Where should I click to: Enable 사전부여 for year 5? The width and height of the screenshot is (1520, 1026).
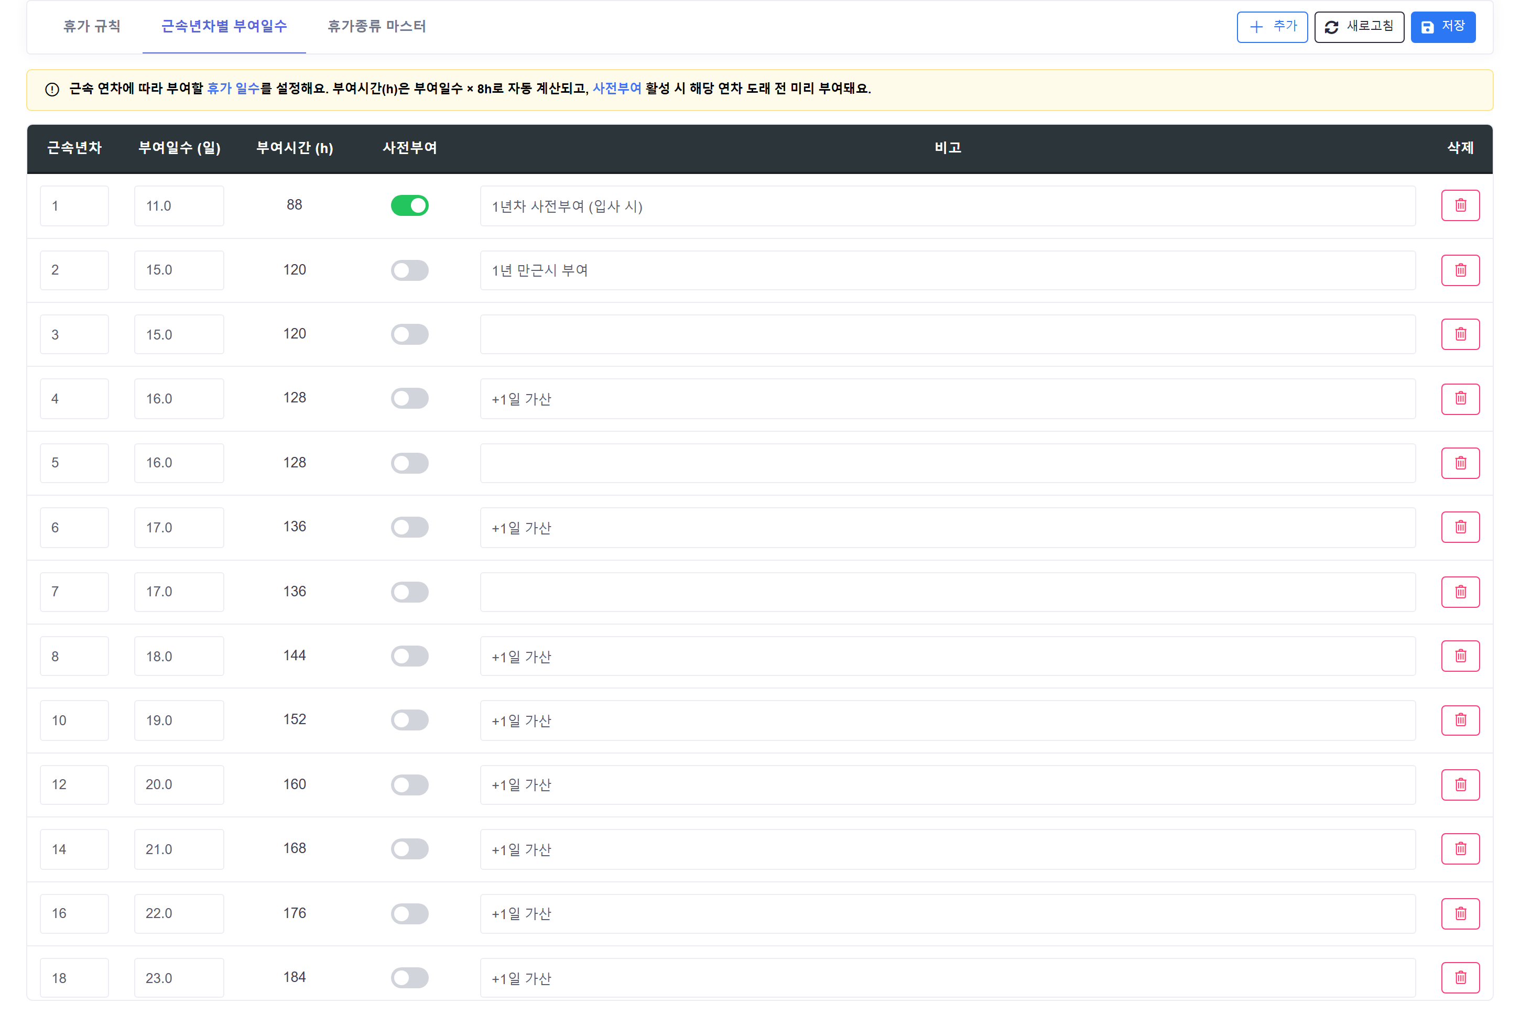(409, 463)
